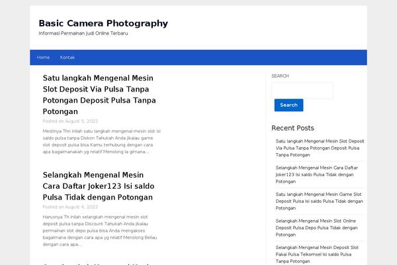Click the 'SEARCH' label above the input

coord(280,76)
